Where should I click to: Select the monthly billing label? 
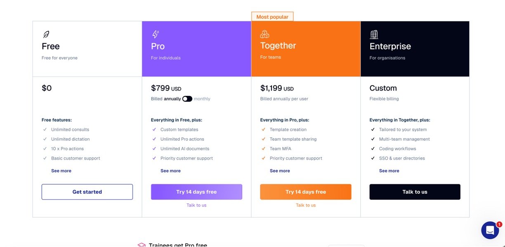click(x=202, y=99)
